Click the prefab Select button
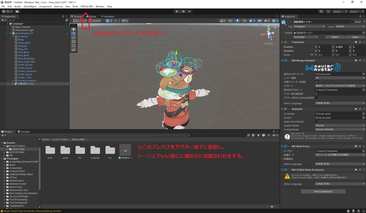Viewport: 366px width, 213px height. pos(335,37)
